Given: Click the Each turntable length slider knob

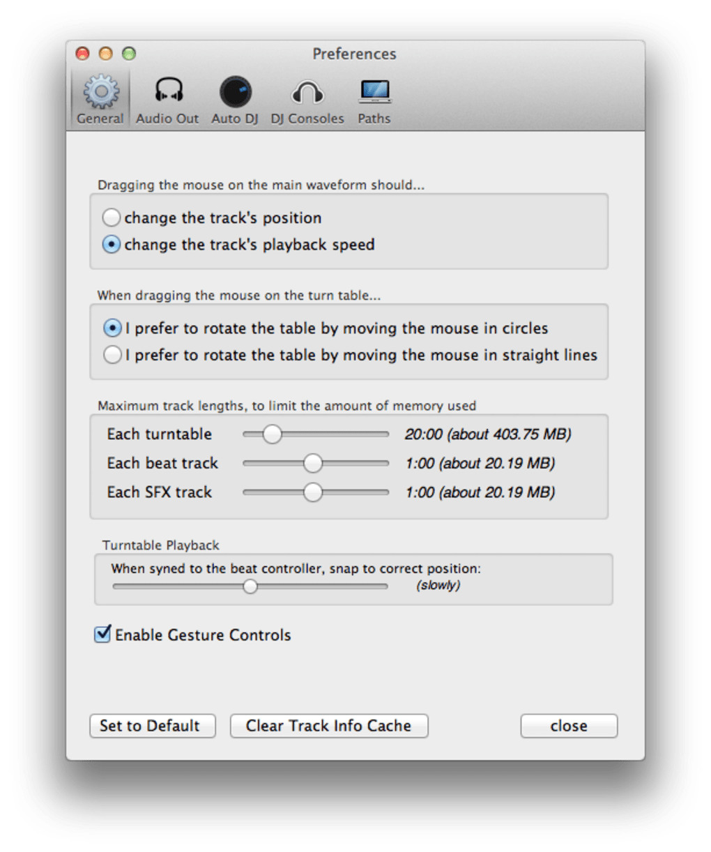Looking at the screenshot, I should pos(272,434).
